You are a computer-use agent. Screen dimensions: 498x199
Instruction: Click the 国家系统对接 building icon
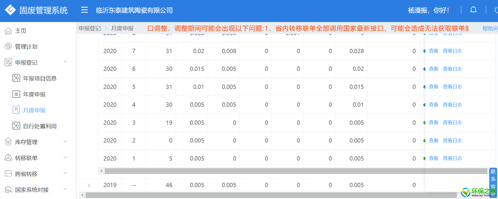(x=8, y=190)
